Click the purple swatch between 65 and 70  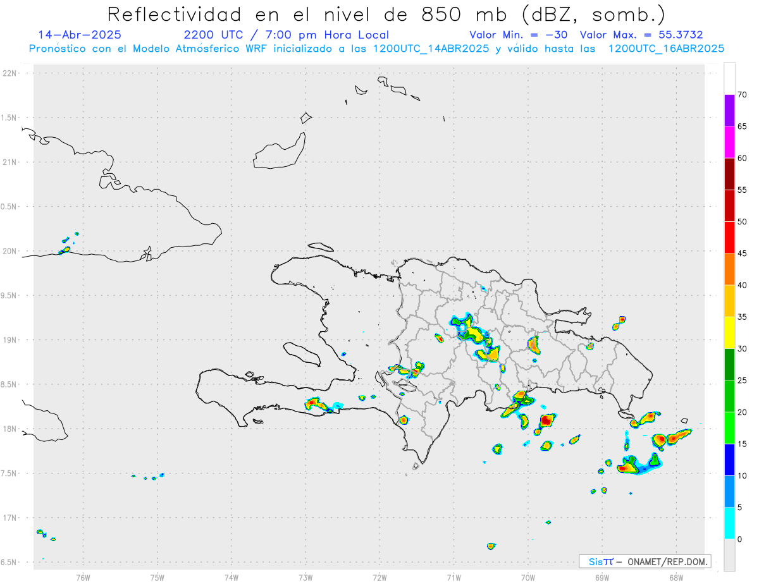click(x=729, y=111)
